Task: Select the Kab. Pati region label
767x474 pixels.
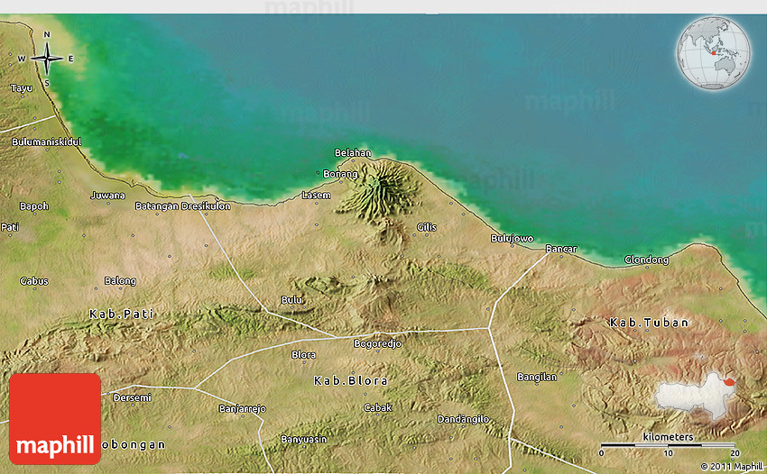Action: [x=121, y=314]
